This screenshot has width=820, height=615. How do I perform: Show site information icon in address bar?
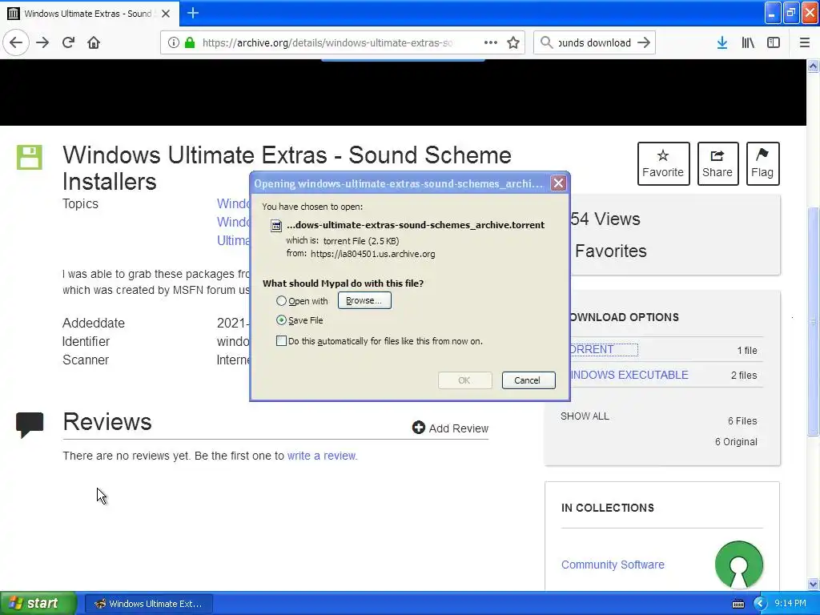(x=174, y=42)
